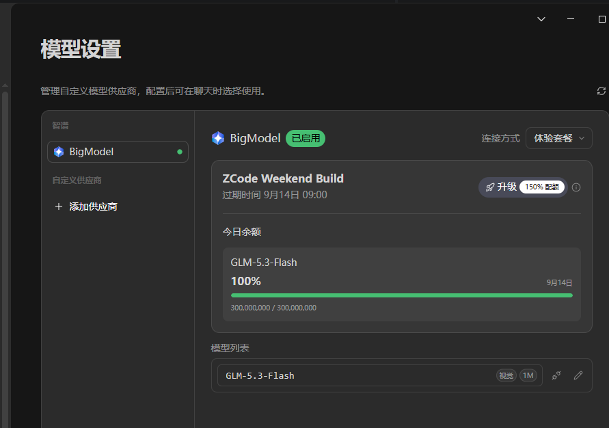Screen dimensions: 609x428
Task: Click the GLM-5.3-Flash title in quota card
Action: [x=264, y=263]
